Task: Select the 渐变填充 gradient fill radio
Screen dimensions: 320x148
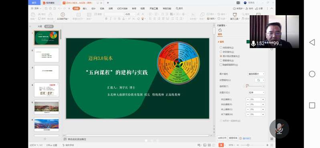Action: 221,52
